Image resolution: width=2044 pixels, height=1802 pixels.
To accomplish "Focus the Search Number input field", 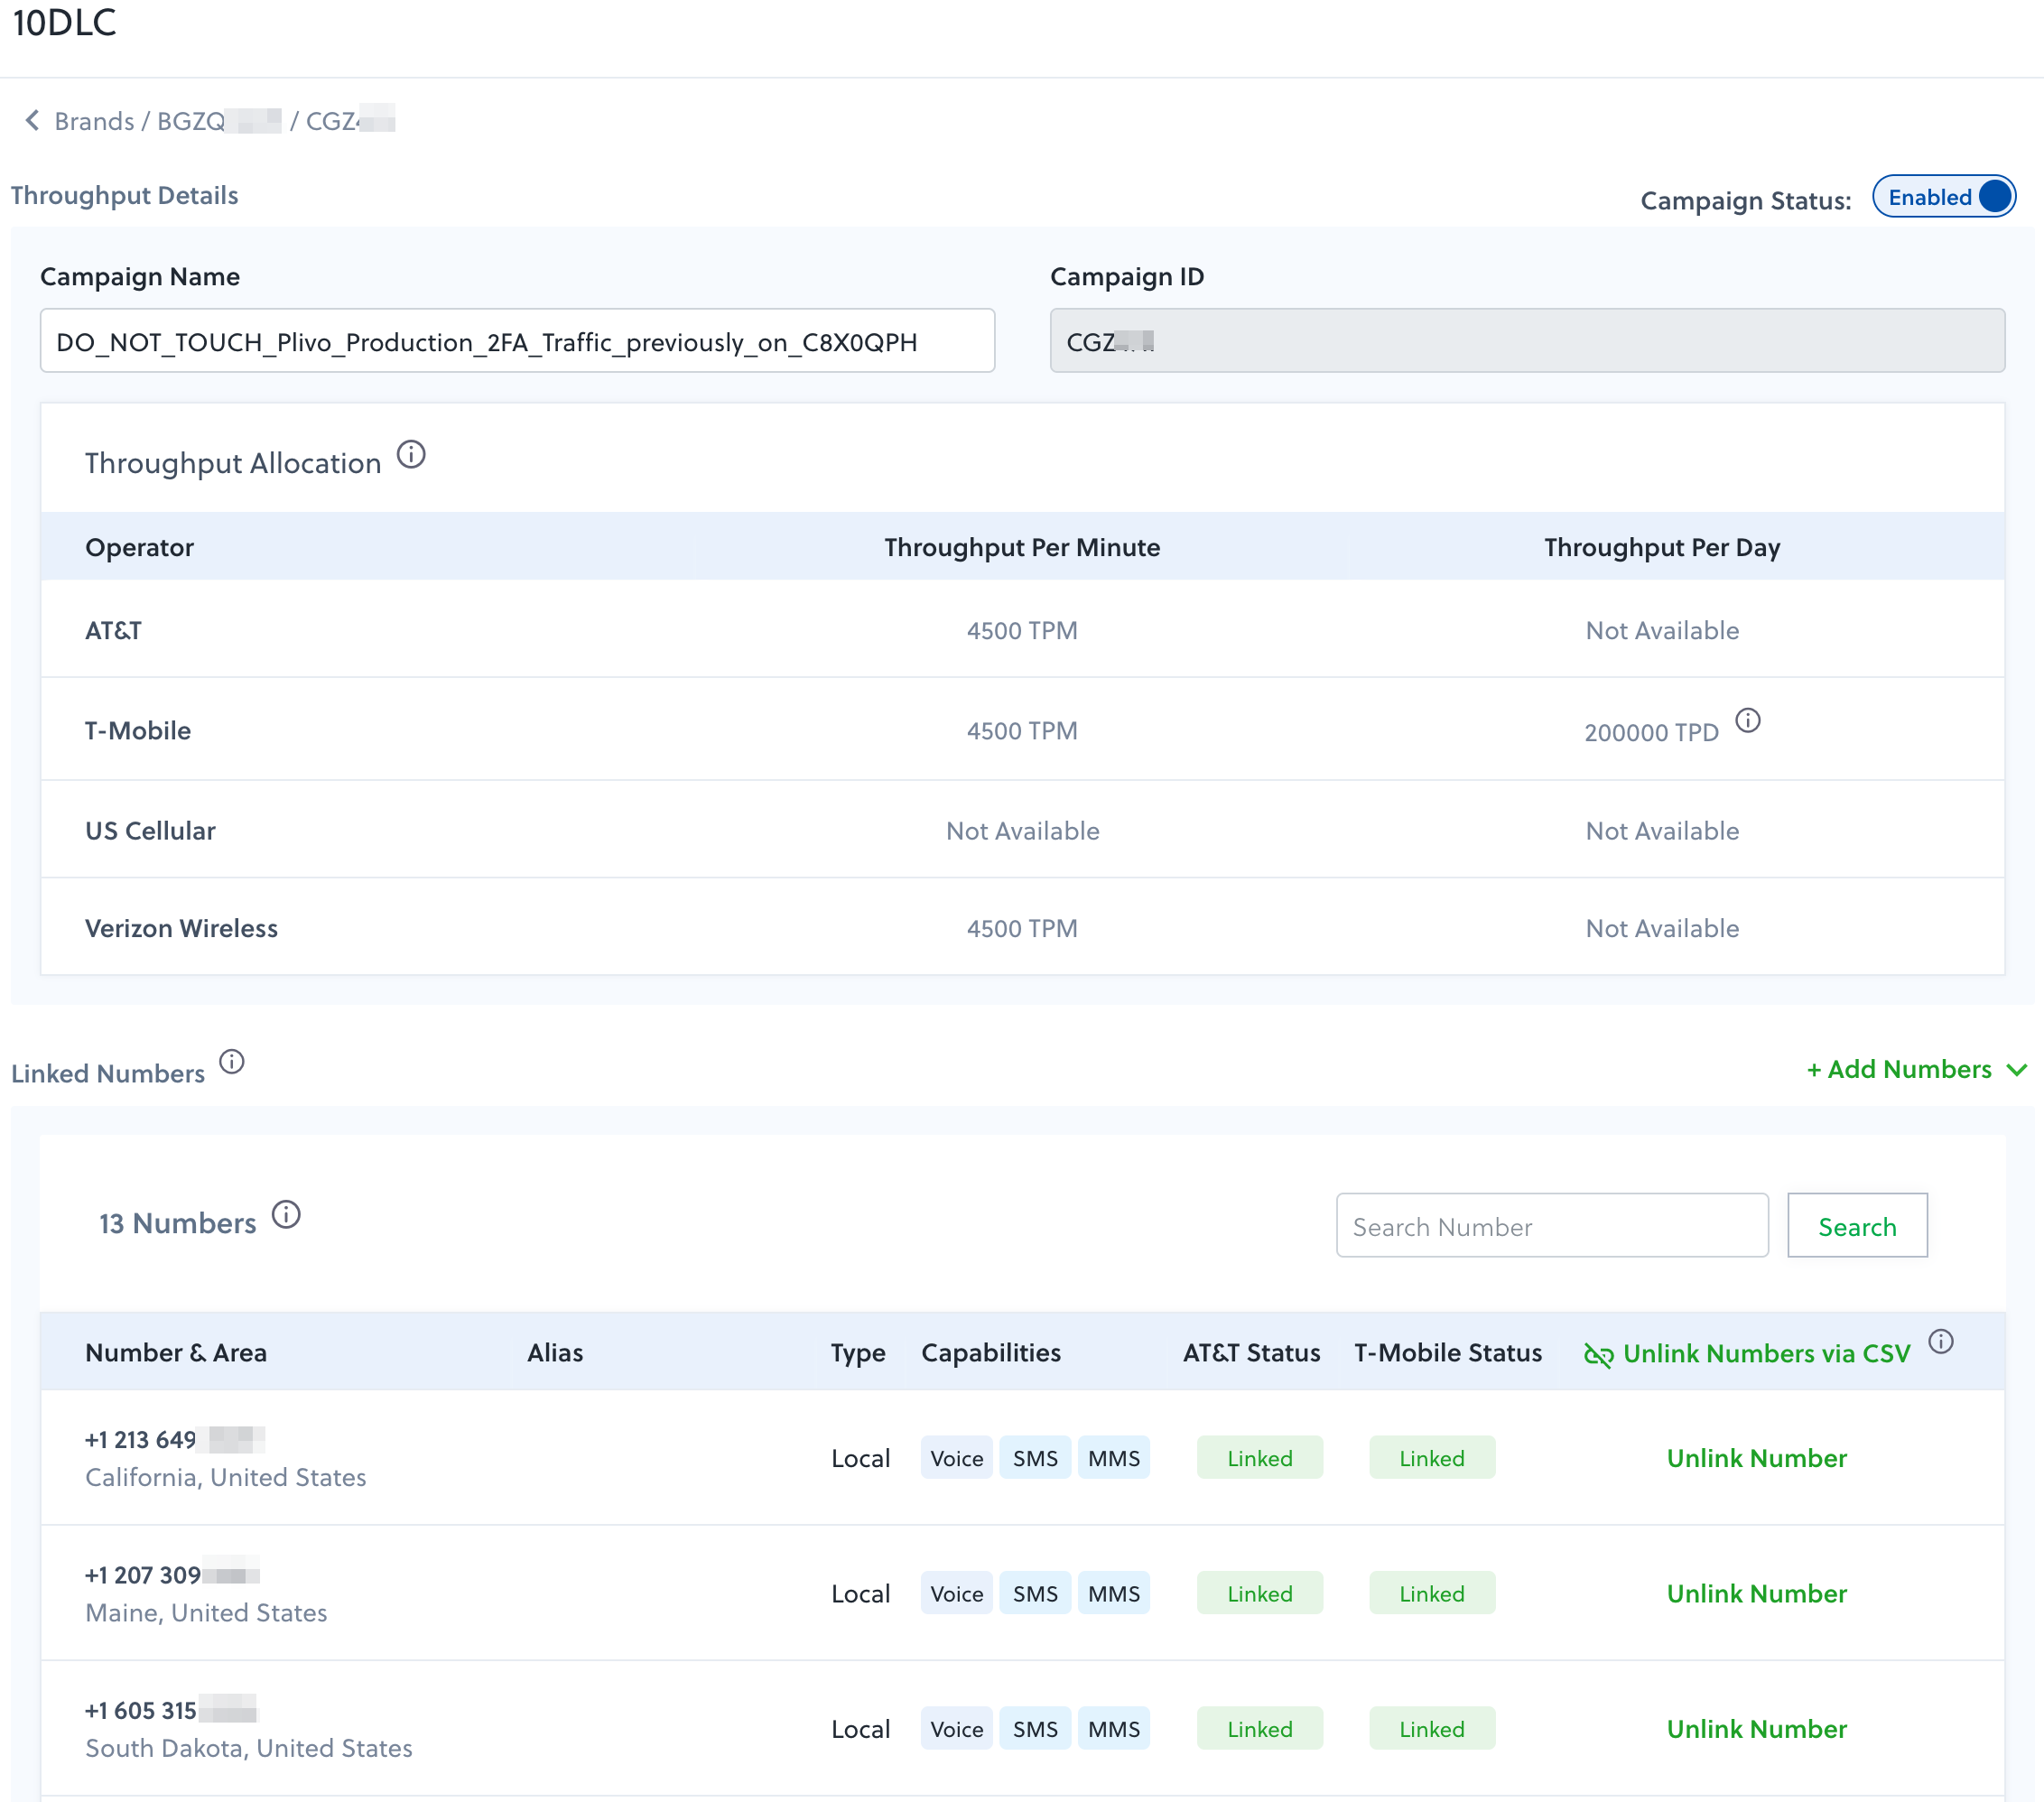I will pyautogui.click(x=1551, y=1226).
